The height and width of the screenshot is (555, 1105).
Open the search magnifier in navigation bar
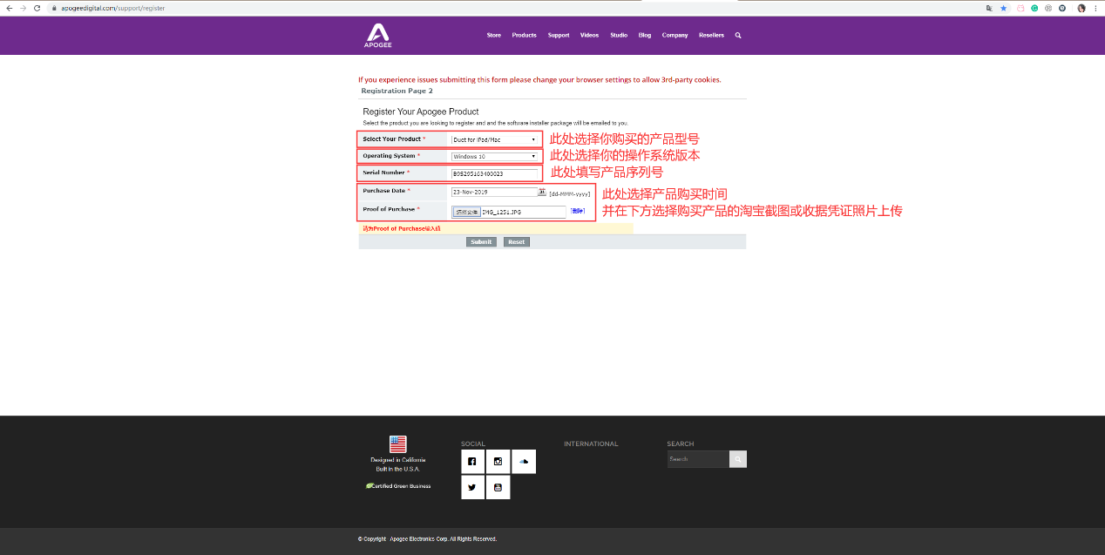(x=738, y=35)
